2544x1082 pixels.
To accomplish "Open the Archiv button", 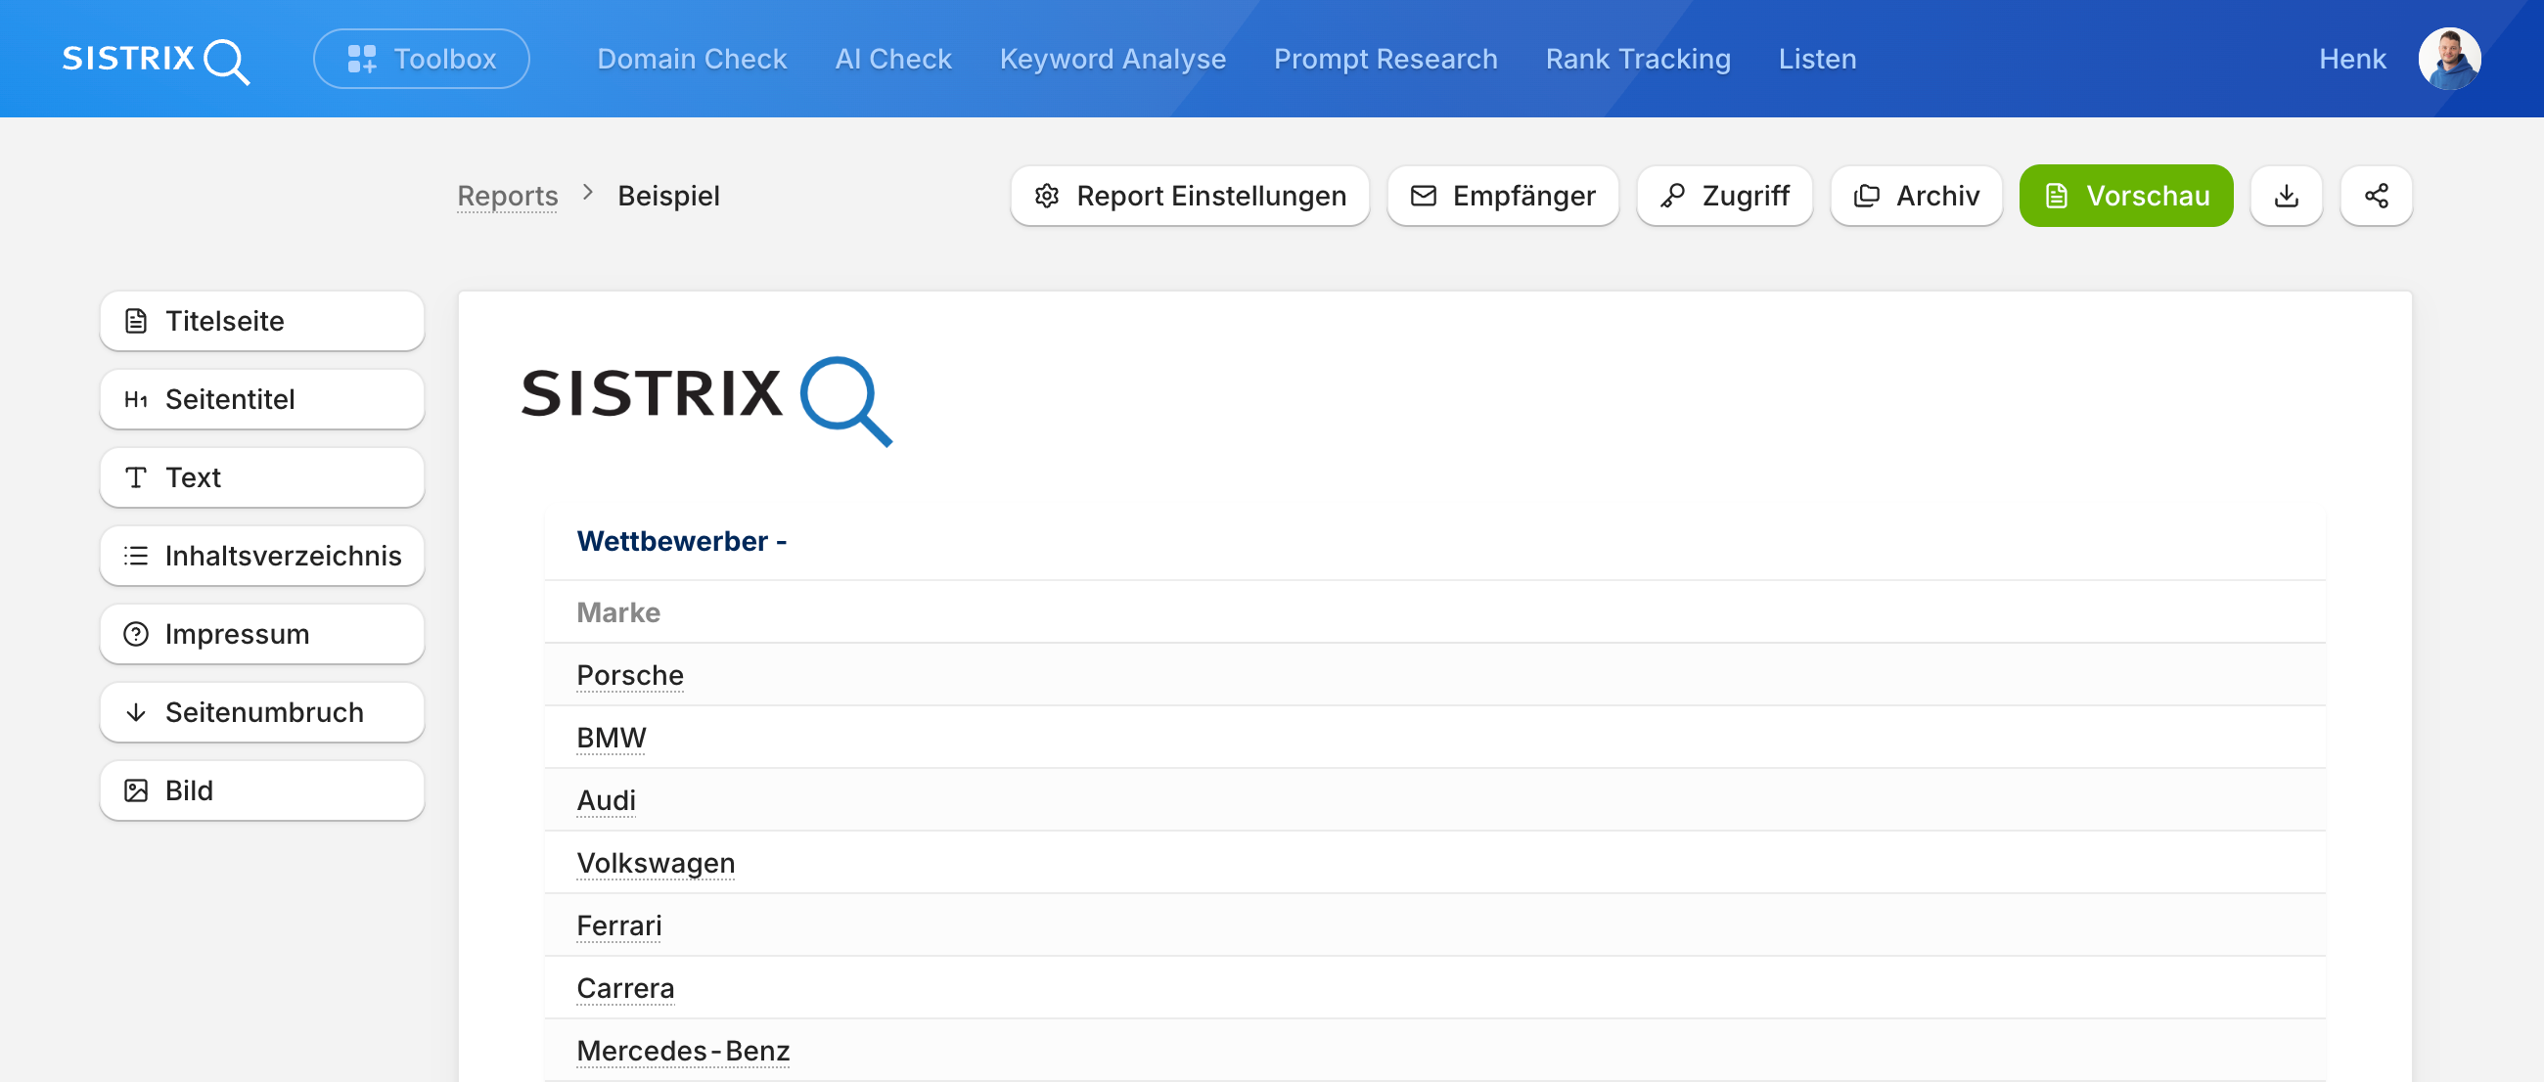I will coord(1916,196).
